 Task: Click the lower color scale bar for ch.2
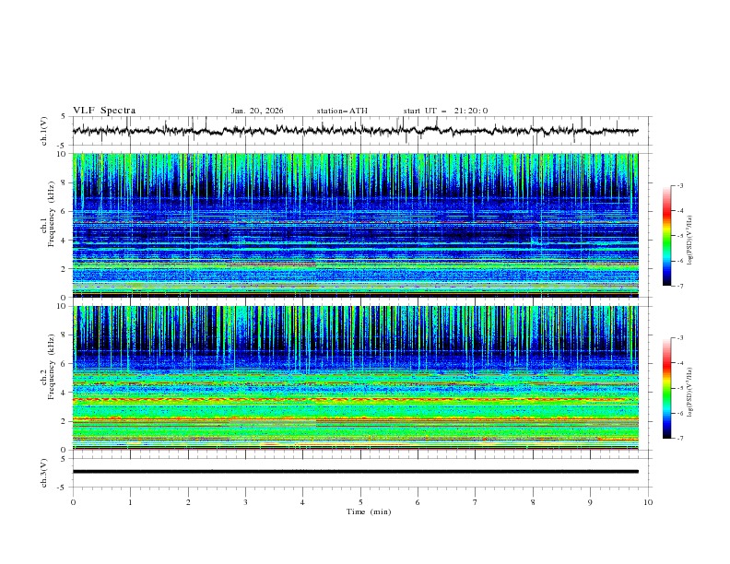click(x=666, y=388)
